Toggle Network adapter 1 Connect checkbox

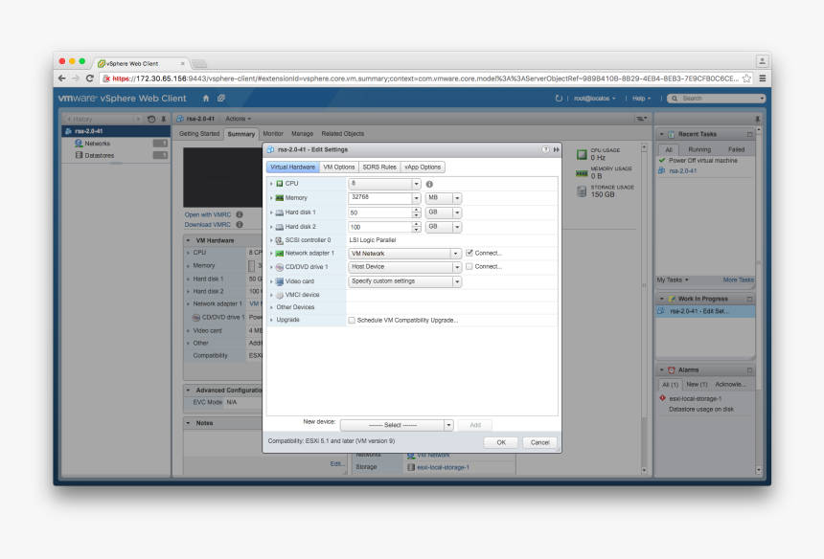point(469,253)
